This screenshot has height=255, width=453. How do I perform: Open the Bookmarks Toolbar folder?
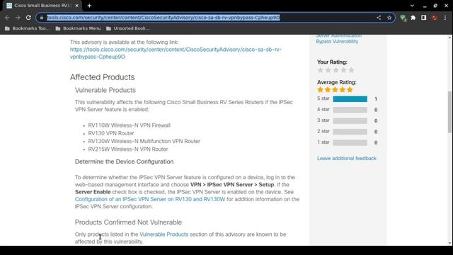[27, 28]
